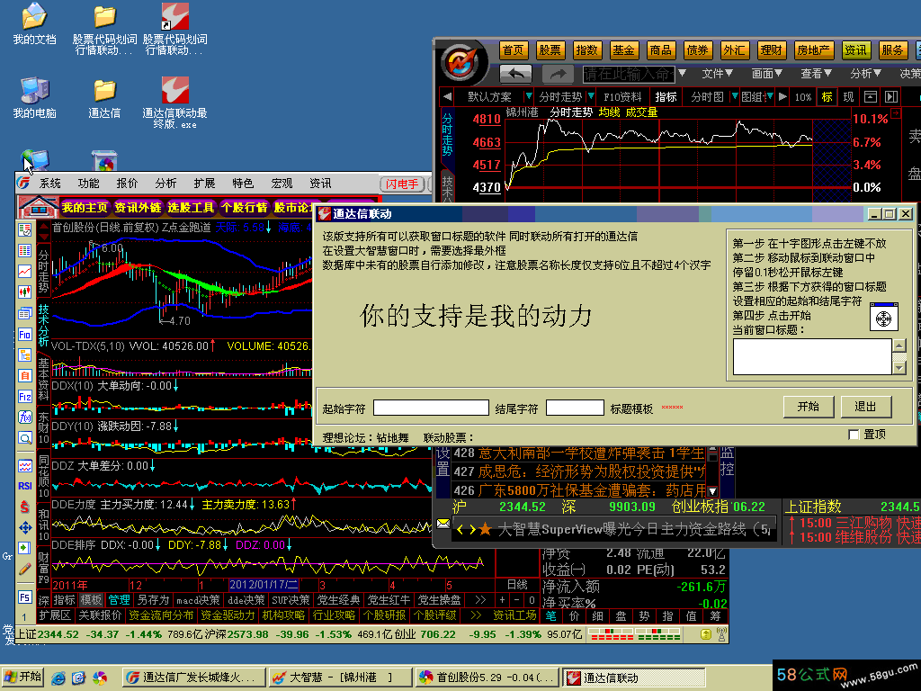
Task: Focus the 结尾字符 input field
Action: tap(575, 408)
